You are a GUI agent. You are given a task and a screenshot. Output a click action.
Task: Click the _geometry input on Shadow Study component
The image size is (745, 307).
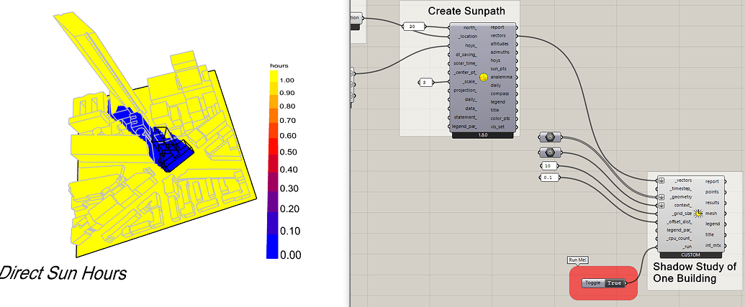pos(680,197)
